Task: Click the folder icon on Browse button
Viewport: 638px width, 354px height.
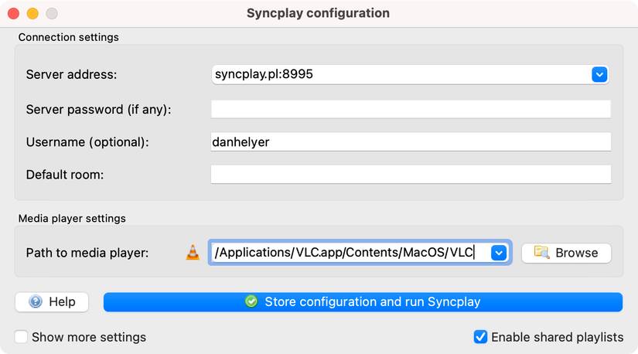Action: coord(541,253)
